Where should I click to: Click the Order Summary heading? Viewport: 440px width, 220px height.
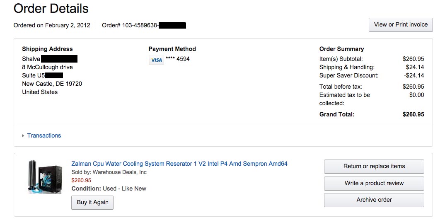click(x=341, y=49)
